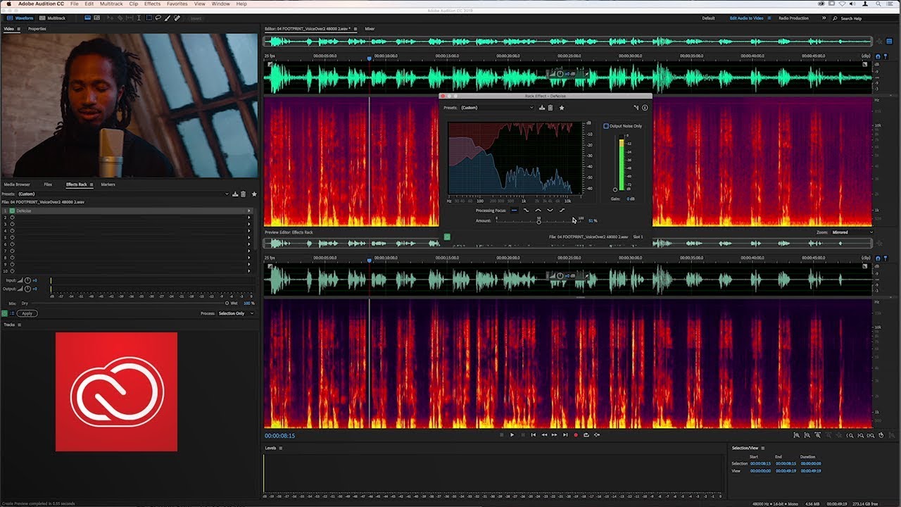Select Radio Production workspace
Screen dimensions: 901x507
793,18
